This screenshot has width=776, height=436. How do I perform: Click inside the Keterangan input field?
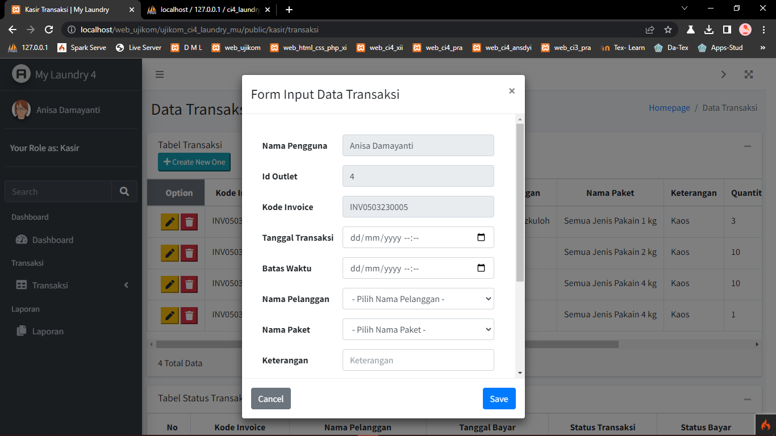[x=418, y=360]
